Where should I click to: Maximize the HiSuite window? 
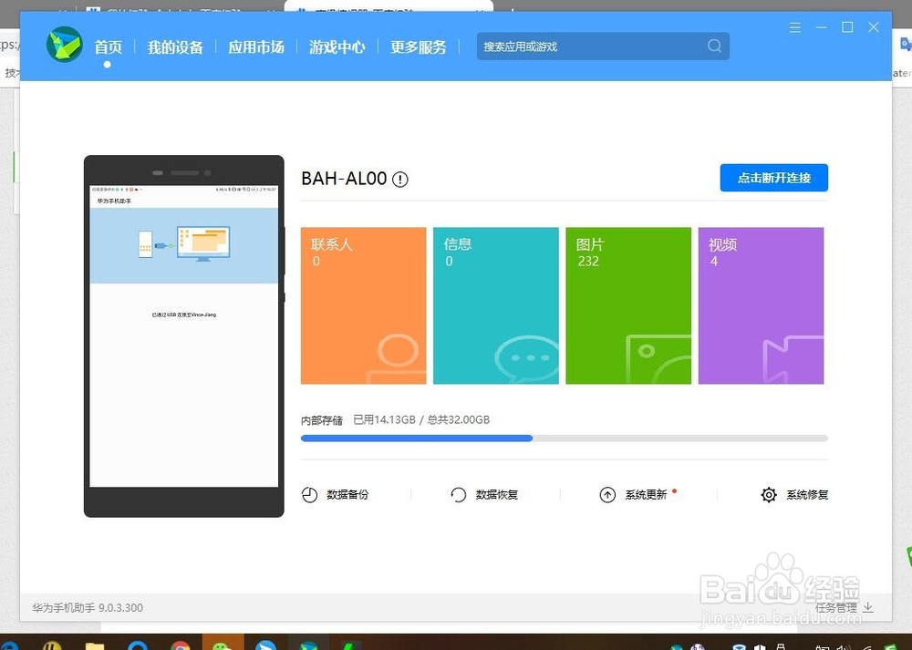coord(847,27)
